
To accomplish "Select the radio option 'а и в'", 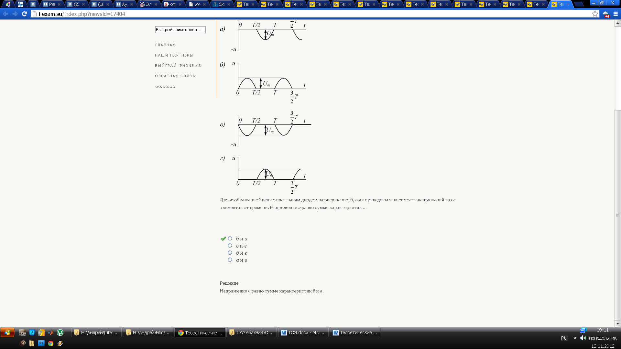I will [230, 260].
